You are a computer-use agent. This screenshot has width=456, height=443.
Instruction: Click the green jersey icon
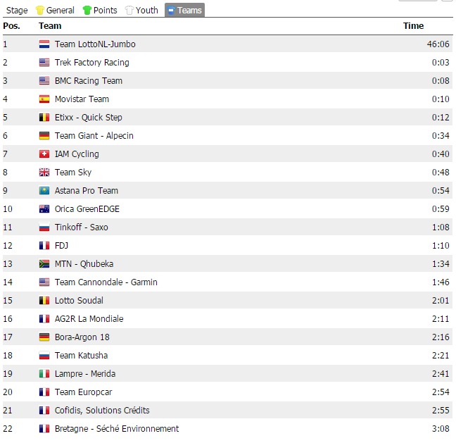coord(87,11)
